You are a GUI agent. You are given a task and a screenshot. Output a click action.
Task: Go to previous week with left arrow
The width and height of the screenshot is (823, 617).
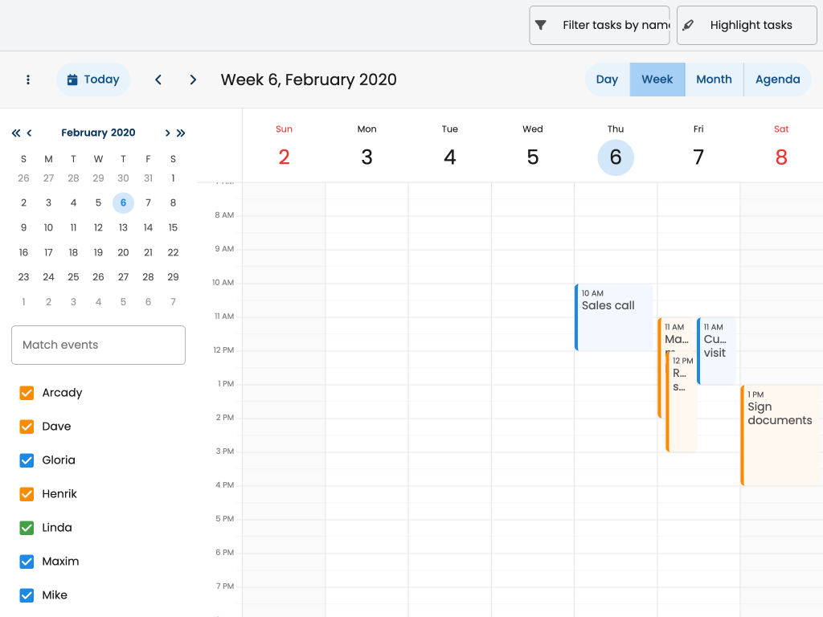[158, 80]
